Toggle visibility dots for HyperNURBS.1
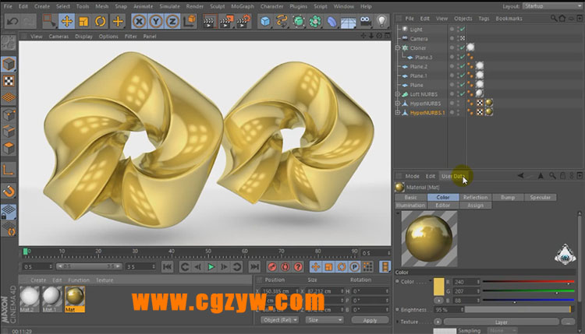 click(x=458, y=112)
